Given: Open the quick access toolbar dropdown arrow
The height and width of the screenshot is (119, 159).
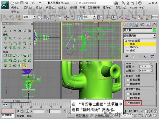Looking at the screenshot, I should tap(40, 3).
